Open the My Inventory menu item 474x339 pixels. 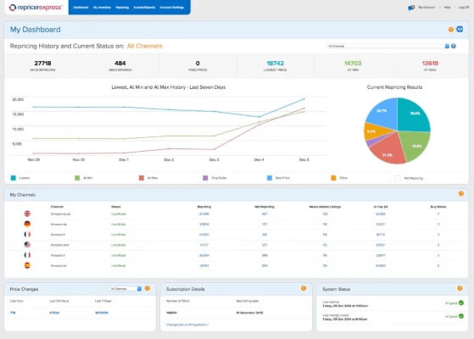pos(102,8)
